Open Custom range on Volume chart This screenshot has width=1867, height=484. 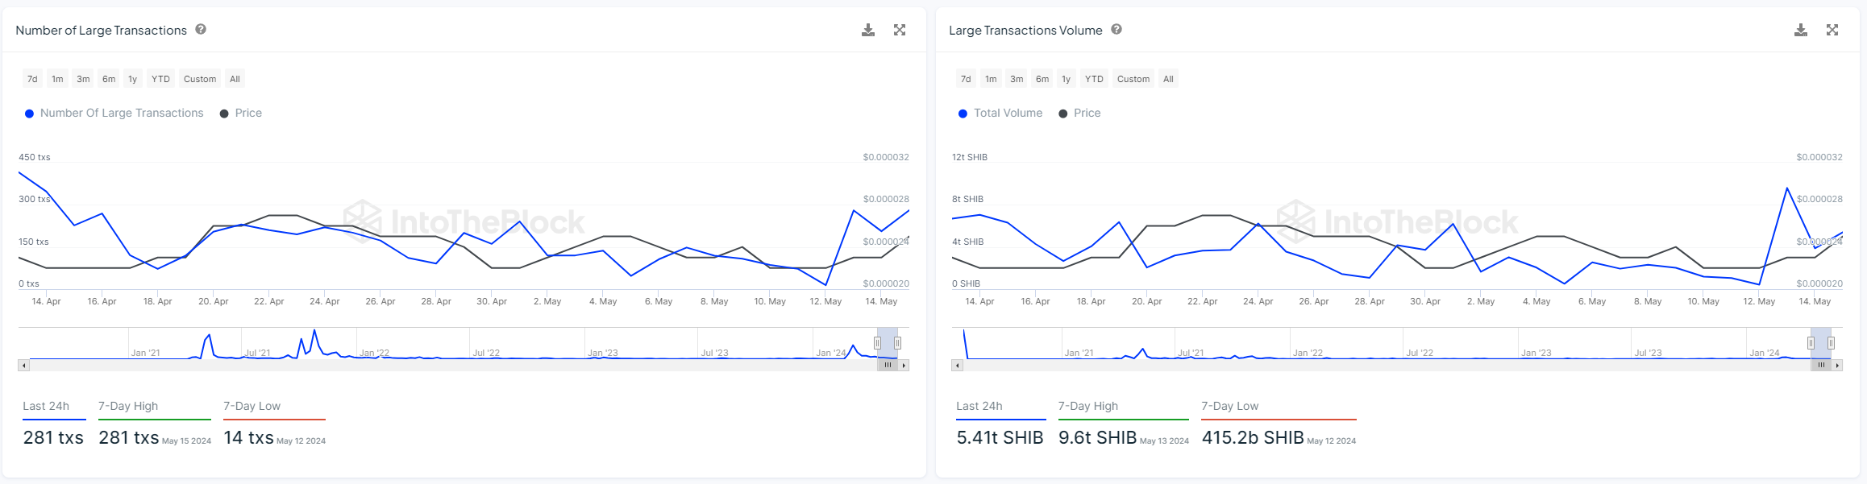point(1133,79)
